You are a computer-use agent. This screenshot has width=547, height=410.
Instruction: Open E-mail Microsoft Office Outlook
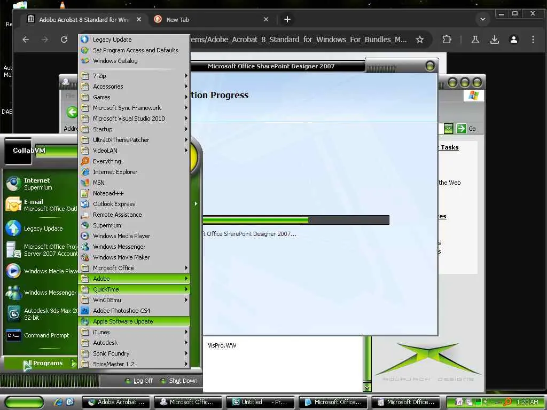tap(41, 205)
